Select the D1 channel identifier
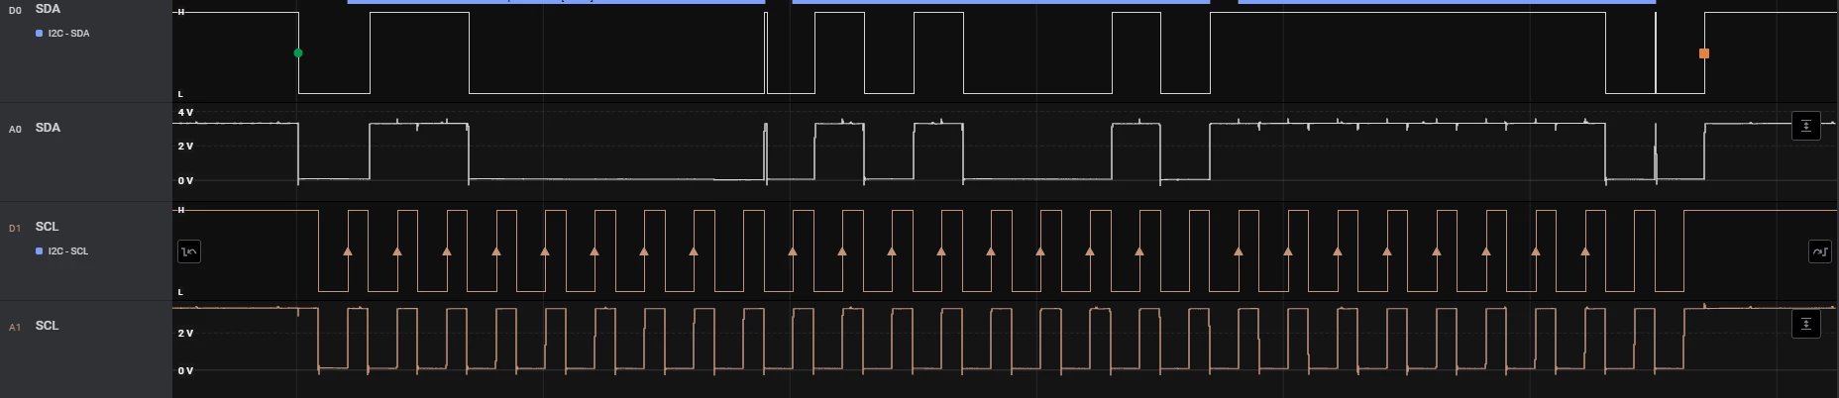Viewport: 1839px width, 398px height. tap(15, 228)
